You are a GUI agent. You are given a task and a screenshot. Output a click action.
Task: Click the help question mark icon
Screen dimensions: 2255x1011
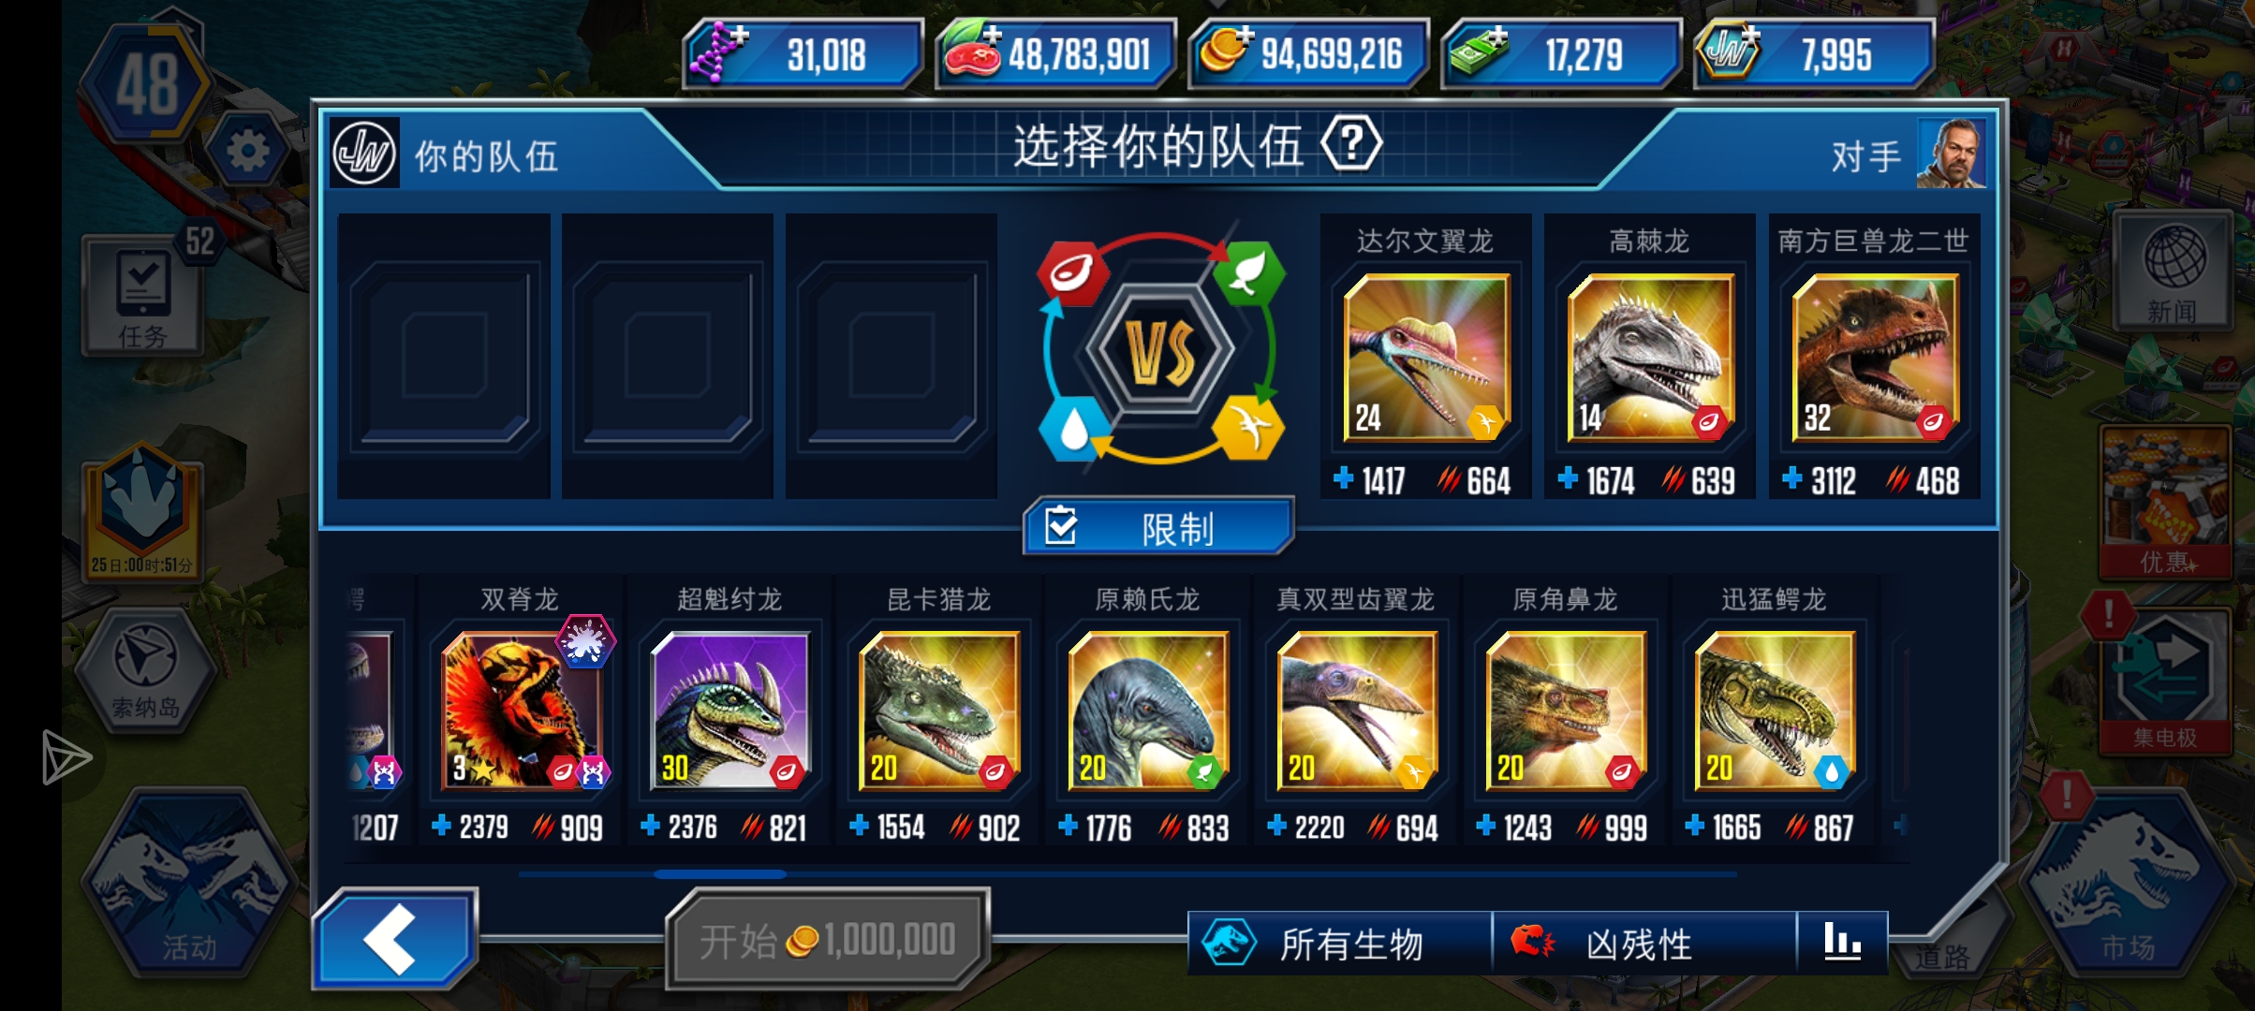pos(1351,145)
